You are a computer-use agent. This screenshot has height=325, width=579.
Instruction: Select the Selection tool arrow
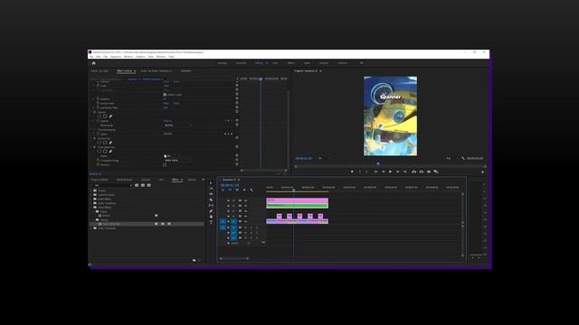tap(211, 182)
